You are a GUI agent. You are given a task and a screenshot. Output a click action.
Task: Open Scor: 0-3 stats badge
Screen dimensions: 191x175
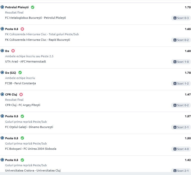coord(181,18)
